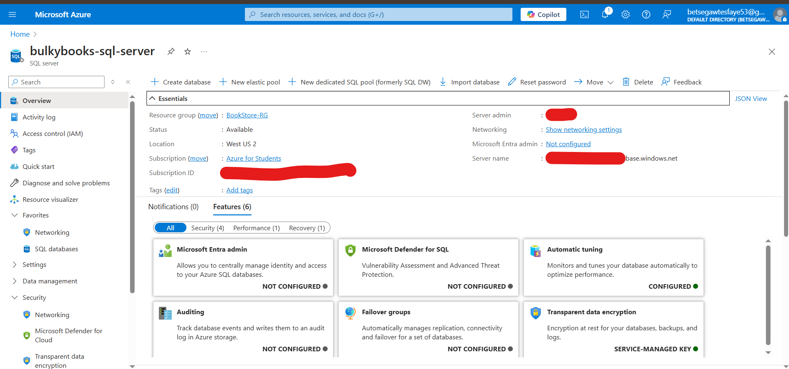The width and height of the screenshot is (789, 369).
Task: Open the Azure portal hamburger menu
Action: pyautogui.click(x=12, y=14)
